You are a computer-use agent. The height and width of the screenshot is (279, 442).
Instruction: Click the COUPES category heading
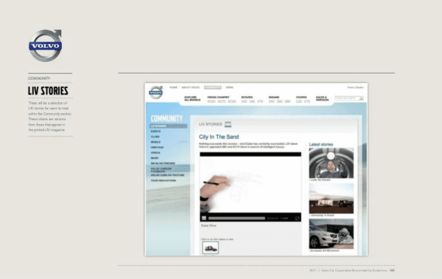[x=301, y=97]
